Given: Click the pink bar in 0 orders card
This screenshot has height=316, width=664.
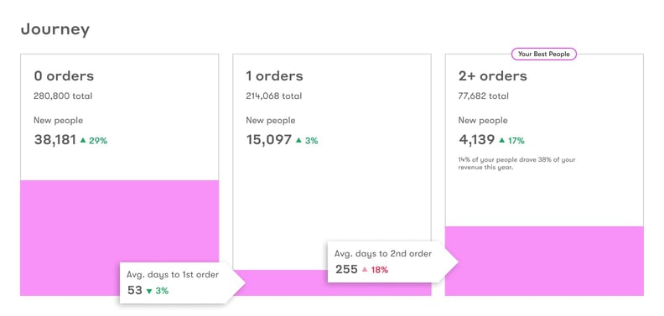Looking at the screenshot, I should (119, 220).
